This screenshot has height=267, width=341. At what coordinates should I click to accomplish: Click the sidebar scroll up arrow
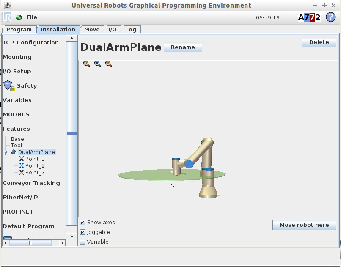pyautogui.click(x=72, y=39)
